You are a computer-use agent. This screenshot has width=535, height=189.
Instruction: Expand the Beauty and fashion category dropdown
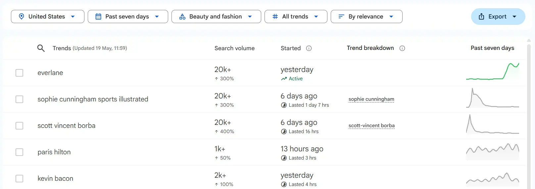pos(216,17)
